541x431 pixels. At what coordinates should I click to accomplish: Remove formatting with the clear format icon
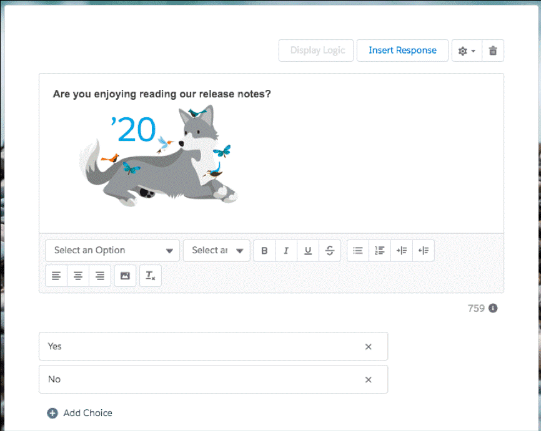[150, 276]
